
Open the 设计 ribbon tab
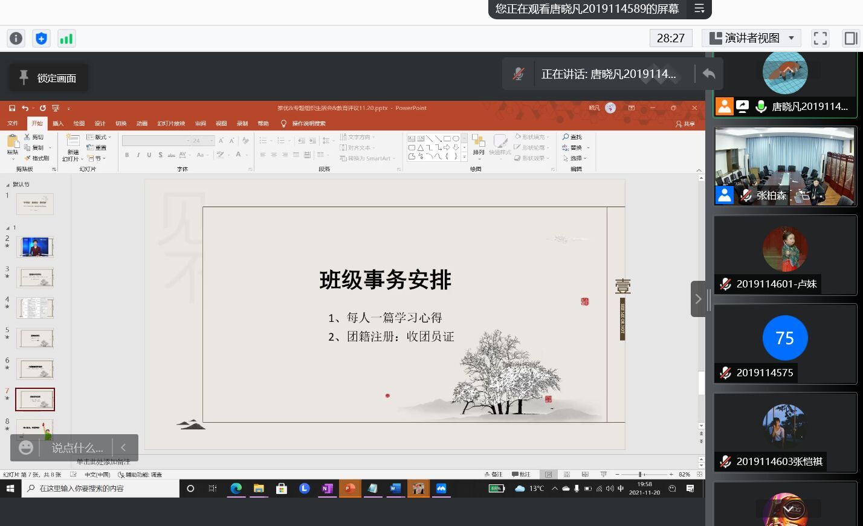100,123
